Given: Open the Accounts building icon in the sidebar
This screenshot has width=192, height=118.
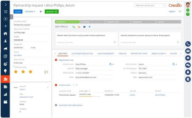Looking at the screenshot, I should pos(6,87).
